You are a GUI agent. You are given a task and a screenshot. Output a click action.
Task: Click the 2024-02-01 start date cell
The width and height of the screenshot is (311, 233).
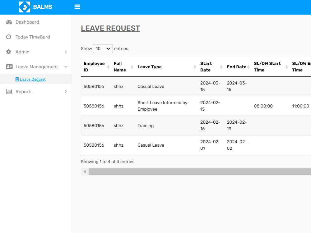pyautogui.click(x=210, y=145)
